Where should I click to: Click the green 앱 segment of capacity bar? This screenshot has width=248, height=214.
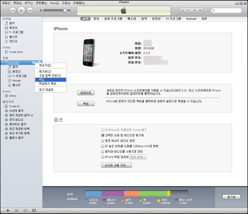[x=153, y=193]
